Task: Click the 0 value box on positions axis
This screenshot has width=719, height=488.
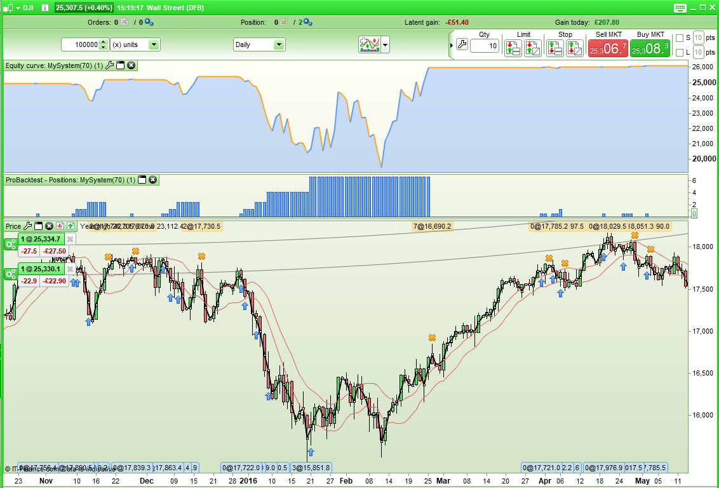Action: coord(694,213)
